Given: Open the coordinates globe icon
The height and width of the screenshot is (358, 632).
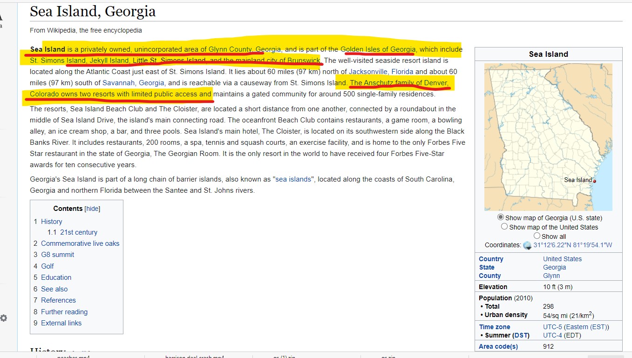Looking at the screenshot, I should pyautogui.click(x=527, y=245).
